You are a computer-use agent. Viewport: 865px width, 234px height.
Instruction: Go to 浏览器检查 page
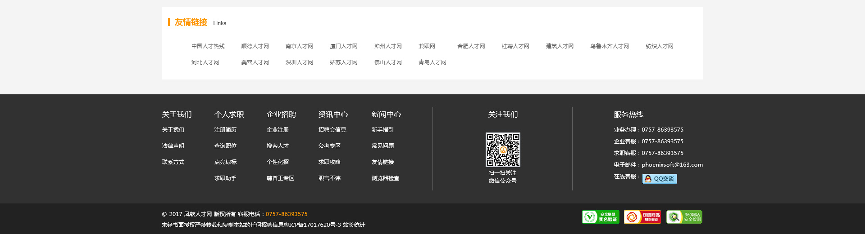tap(385, 178)
